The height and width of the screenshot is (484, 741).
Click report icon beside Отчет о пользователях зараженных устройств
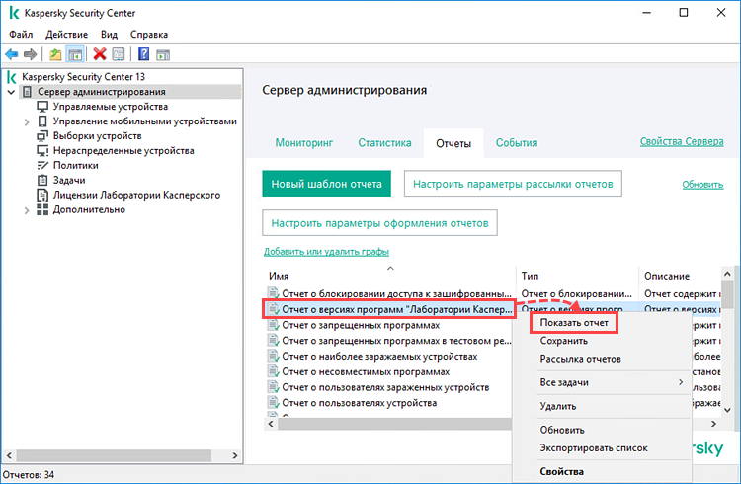(x=273, y=387)
